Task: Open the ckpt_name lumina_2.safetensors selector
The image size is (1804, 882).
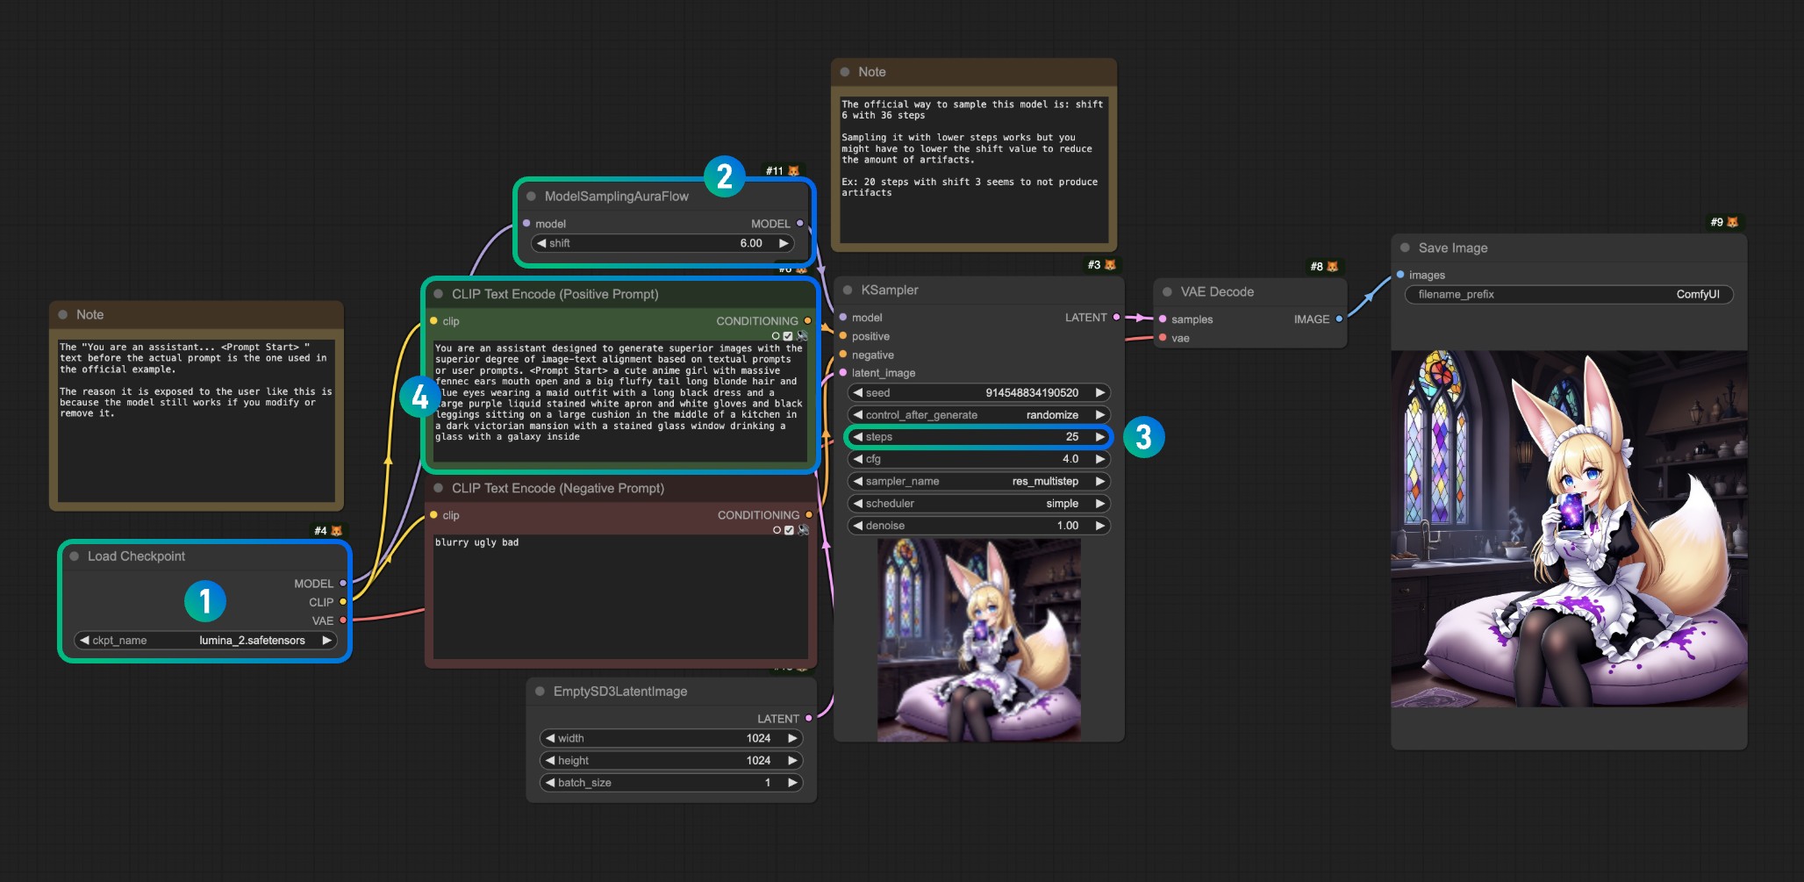Action: 205,641
